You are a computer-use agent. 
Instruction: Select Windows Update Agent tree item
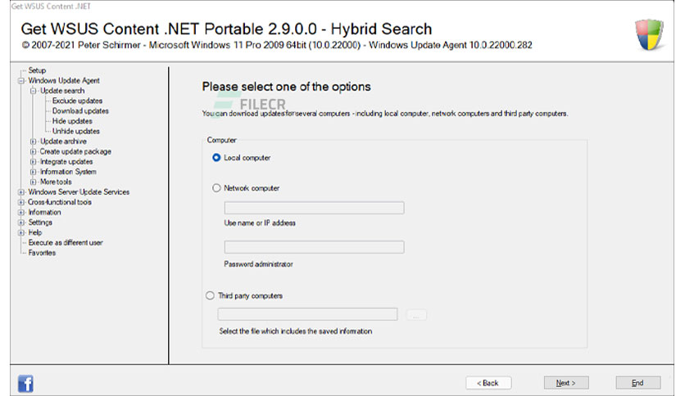pos(64,81)
